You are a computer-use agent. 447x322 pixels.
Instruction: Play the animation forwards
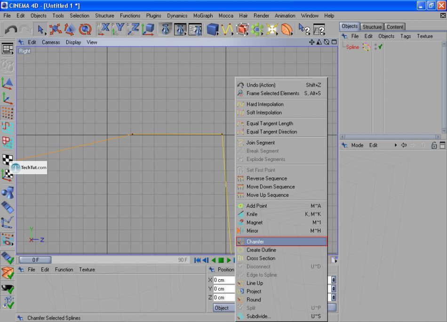[229, 260]
